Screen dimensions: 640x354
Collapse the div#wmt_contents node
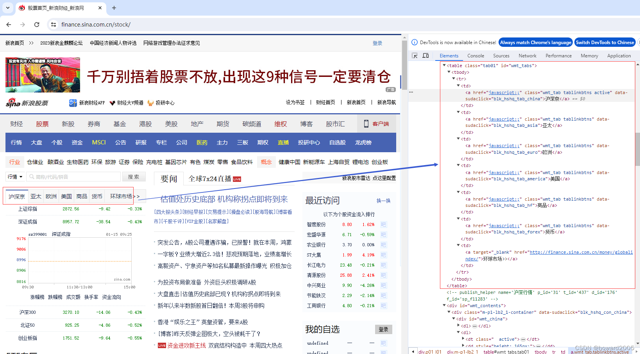point(444,306)
